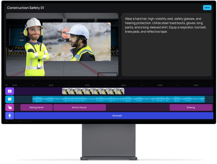Click the Construction Safety 01 title
The height and width of the screenshot is (164, 217).
[x=25, y=8]
